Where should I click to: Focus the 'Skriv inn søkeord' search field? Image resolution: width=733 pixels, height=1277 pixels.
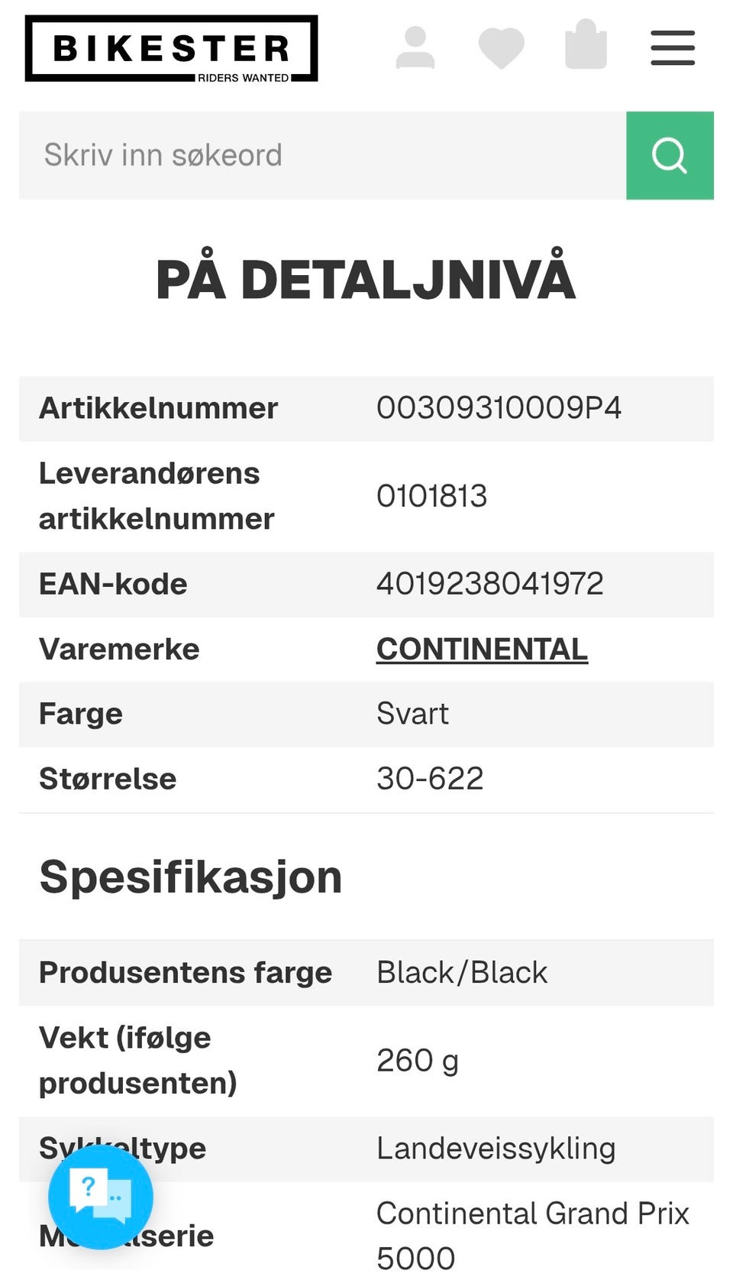(x=321, y=156)
